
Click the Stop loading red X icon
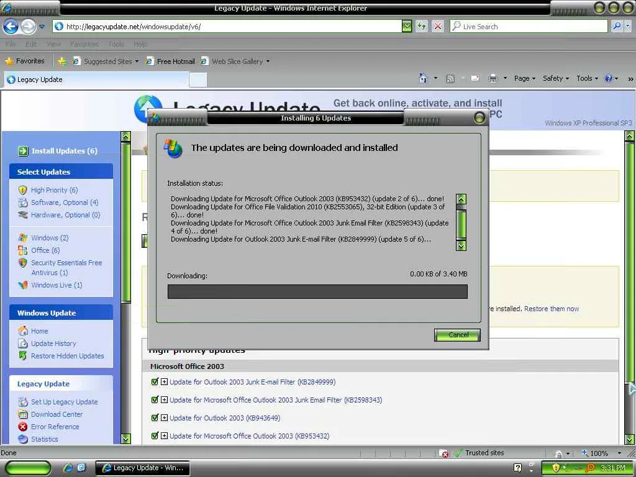pyautogui.click(x=438, y=26)
